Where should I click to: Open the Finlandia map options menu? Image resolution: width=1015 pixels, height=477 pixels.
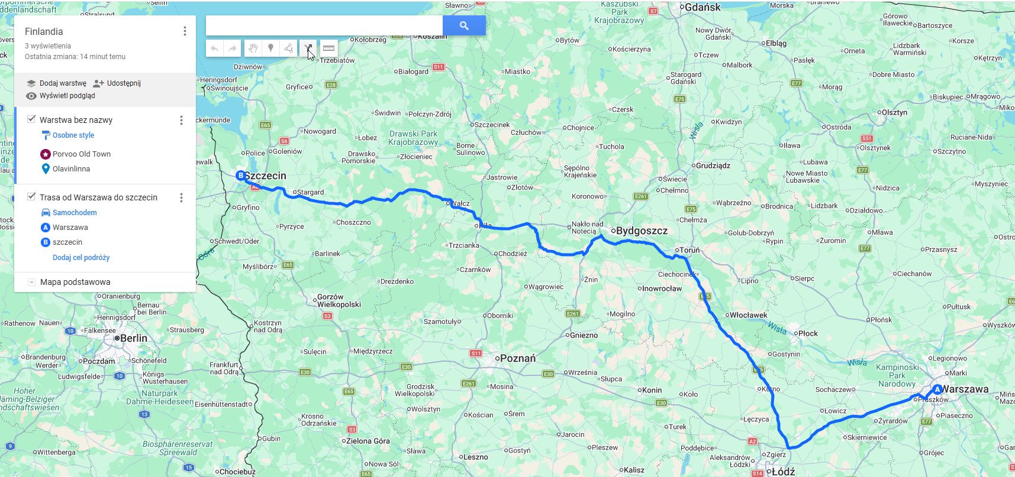pos(185,31)
